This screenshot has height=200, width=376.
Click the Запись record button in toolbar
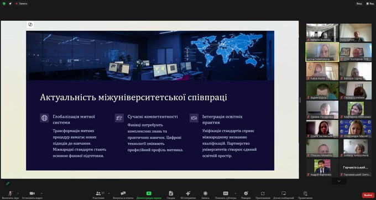click(x=205, y=194)
